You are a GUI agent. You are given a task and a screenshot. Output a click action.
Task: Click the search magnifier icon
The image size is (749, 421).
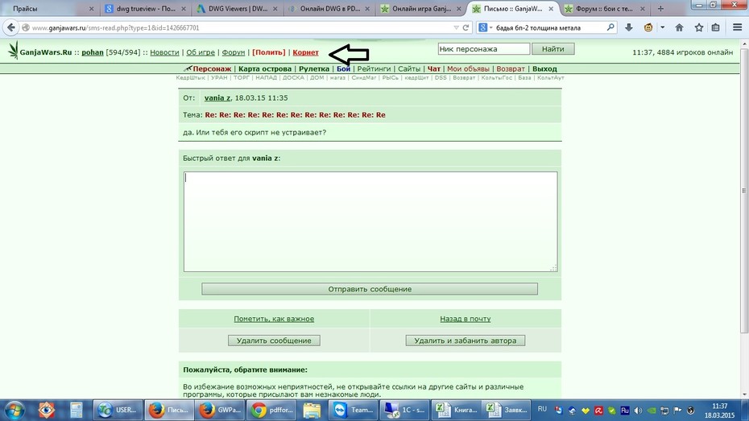click(x=610, y=27)
